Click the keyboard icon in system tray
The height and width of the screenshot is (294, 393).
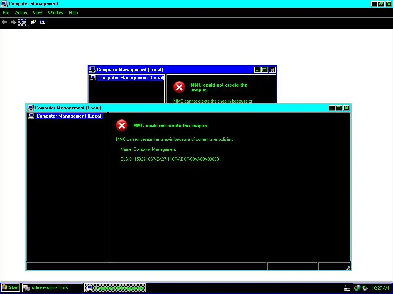pyautogui.click(x=347, y=289)
